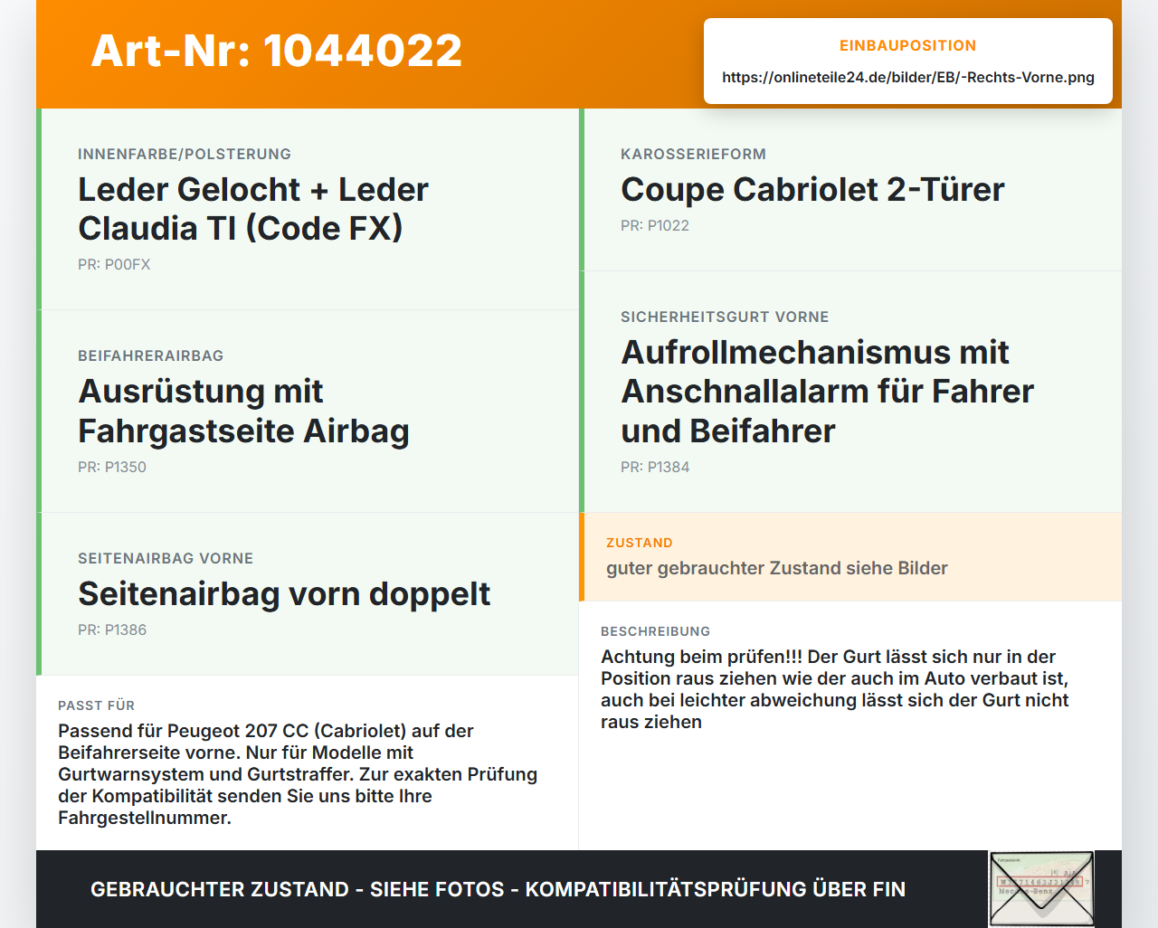Screen dimensions: 1158x928
Task: Click PR code P00FX text
Action: coord(114,264)
